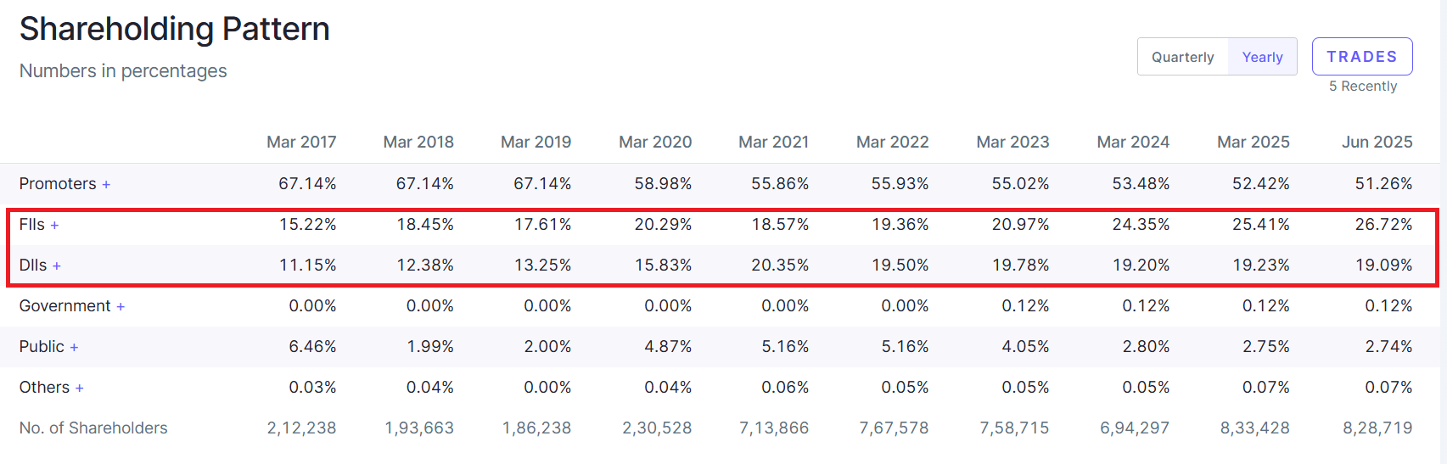Screen dimensions: 1447x464
Task: Click the No. of Shareholders row label
Action: click(93, 428)
